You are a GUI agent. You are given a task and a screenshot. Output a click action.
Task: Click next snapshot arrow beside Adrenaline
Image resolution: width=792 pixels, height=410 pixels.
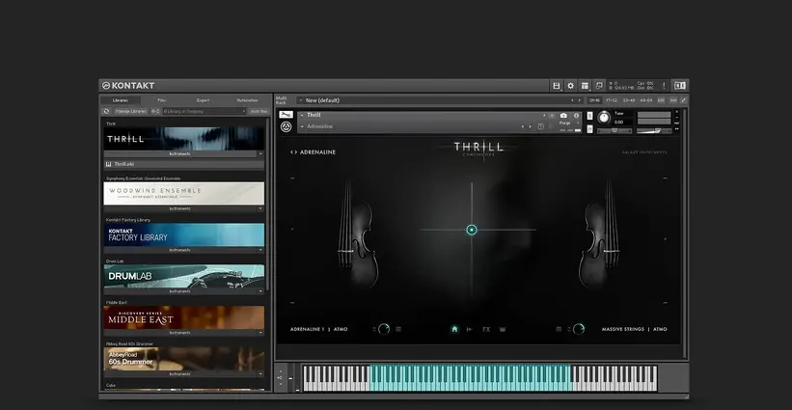[x=531, y=126]
